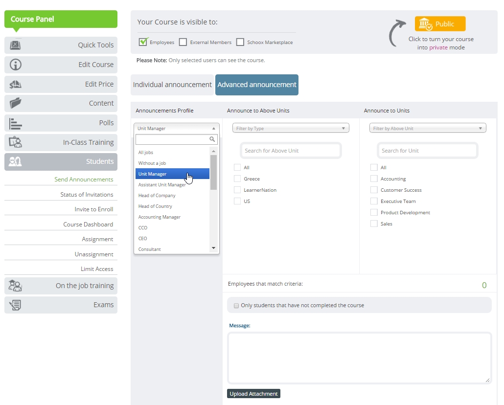Select the Executive Team checkbox

pos(374,201)
